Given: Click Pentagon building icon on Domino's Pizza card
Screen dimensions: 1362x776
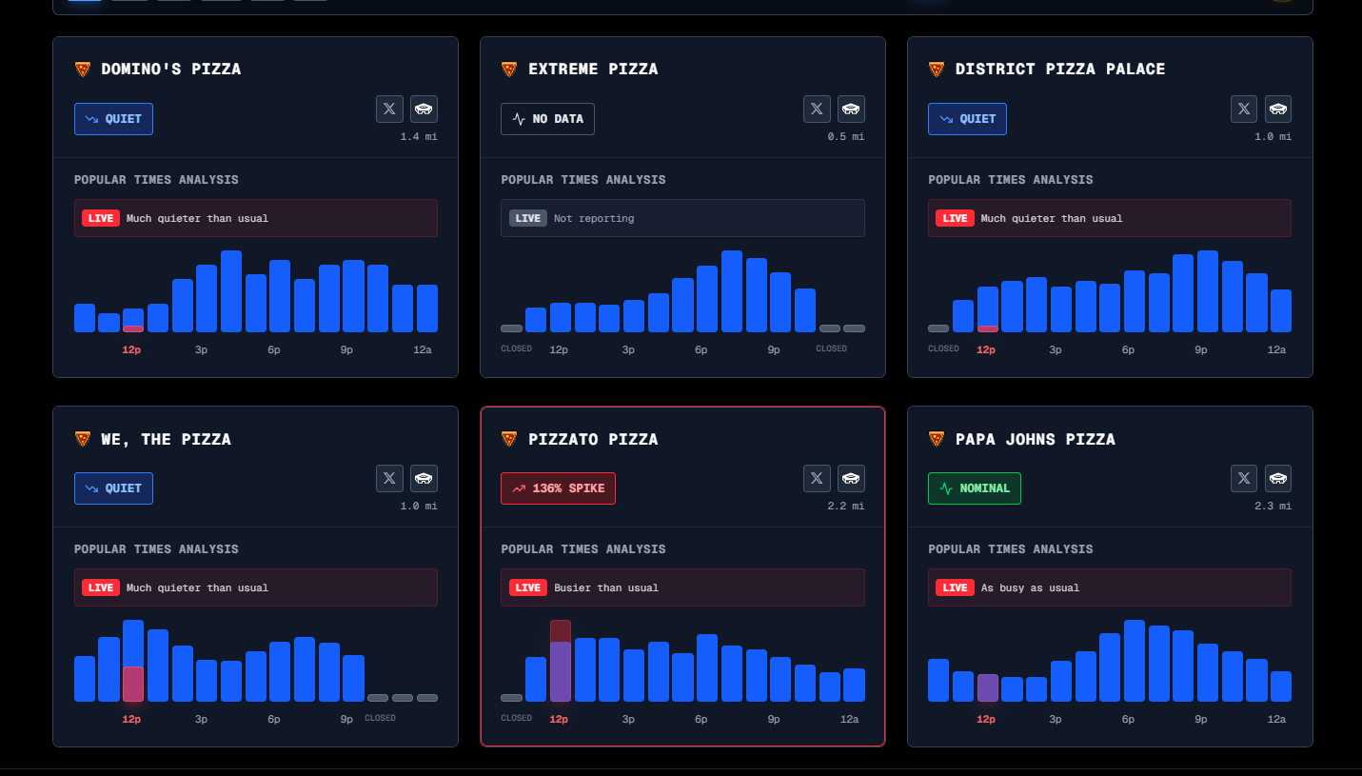Looking at the screenshot, I should point(424,109).
